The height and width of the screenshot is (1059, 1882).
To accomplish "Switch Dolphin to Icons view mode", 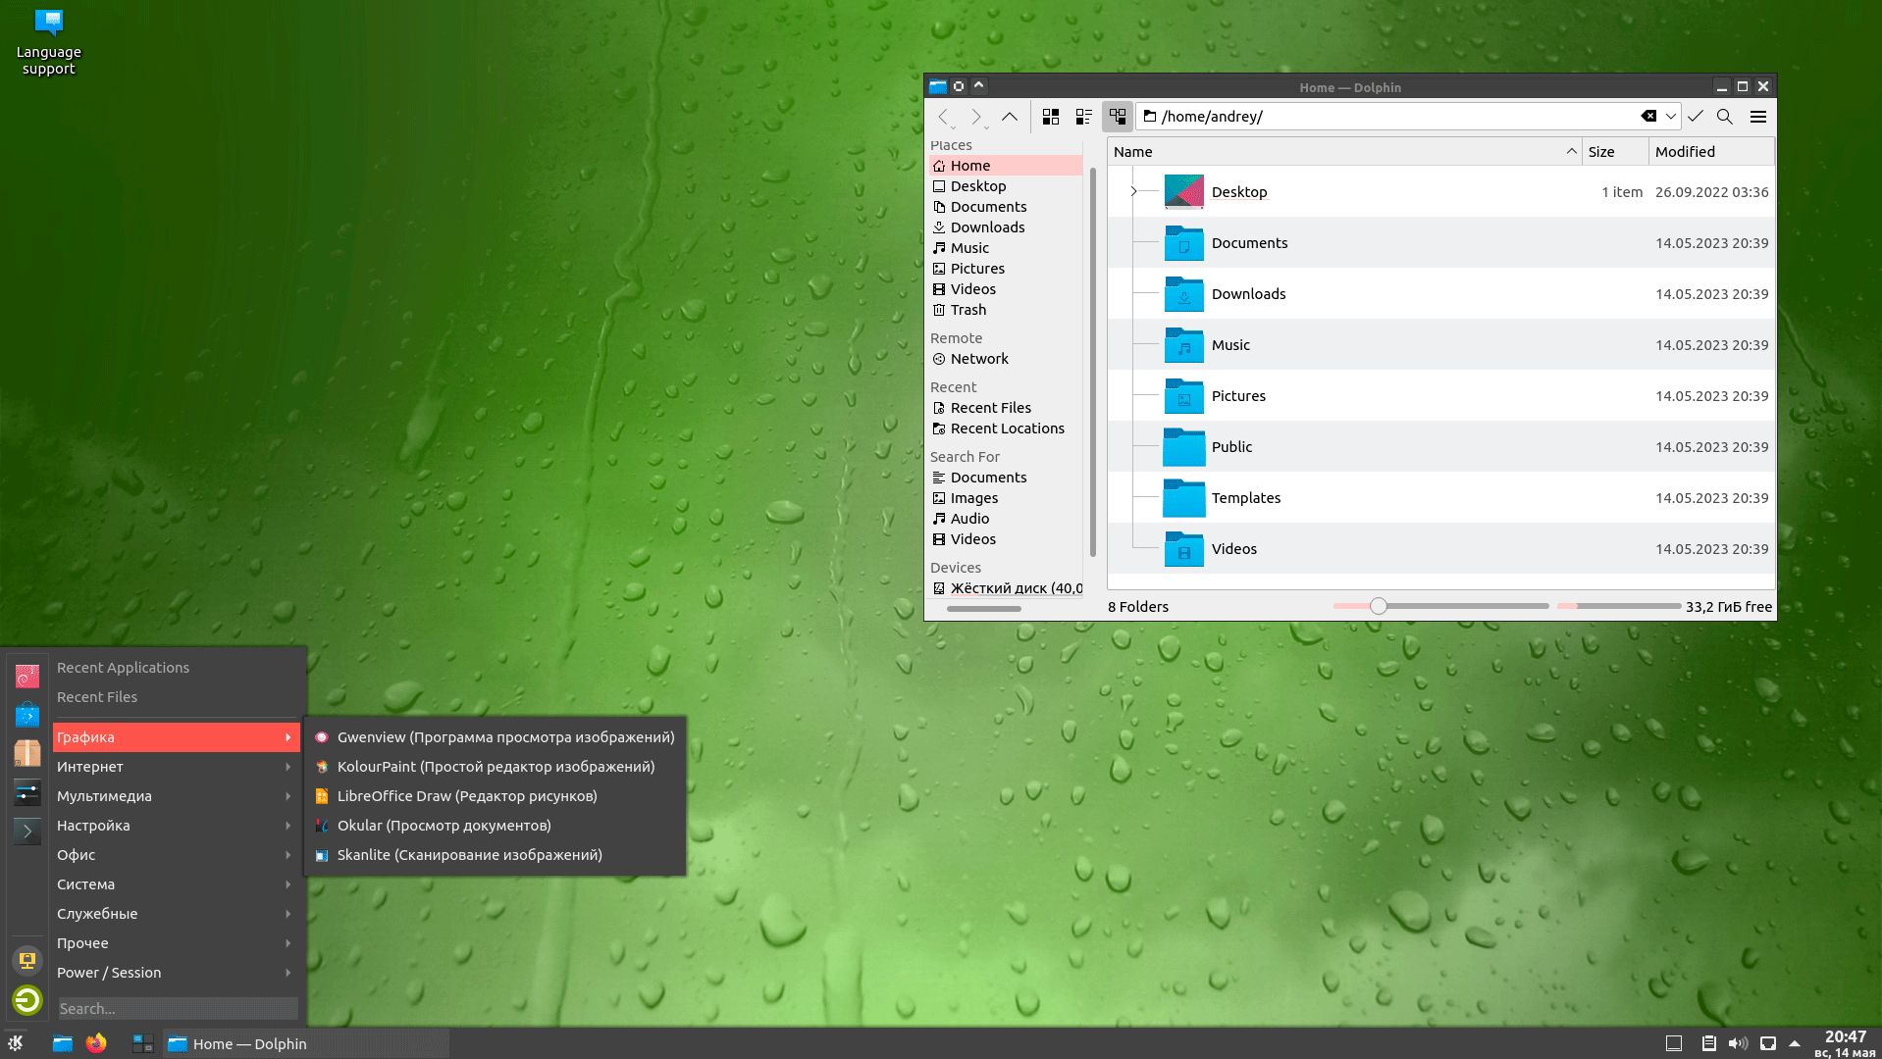I will [x=1051, y=117].
